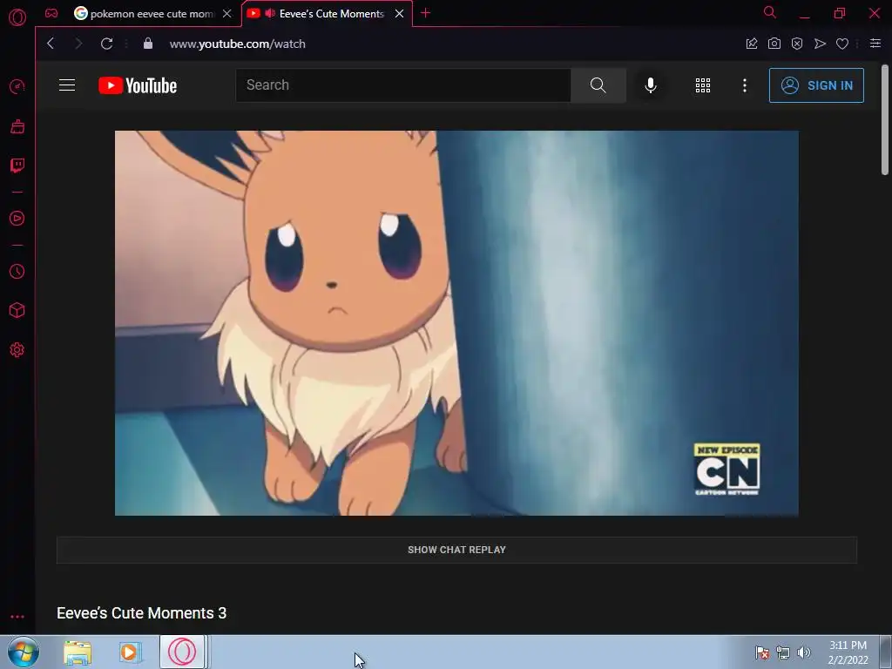Open GX Control speedometer icon in sidebar

click(x=17, y=86)
